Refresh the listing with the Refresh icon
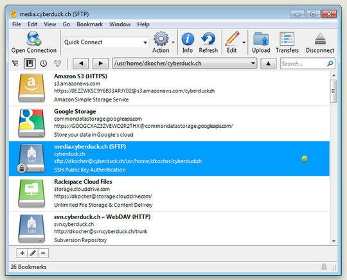This screenshot has width=347, height=280. tap(208, 39)
